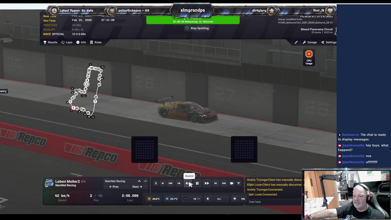The height and width of the screenshot is (220, 391).
Task: Jump to the replay start (triple back arrows)
Action: (x=170, y=183)
